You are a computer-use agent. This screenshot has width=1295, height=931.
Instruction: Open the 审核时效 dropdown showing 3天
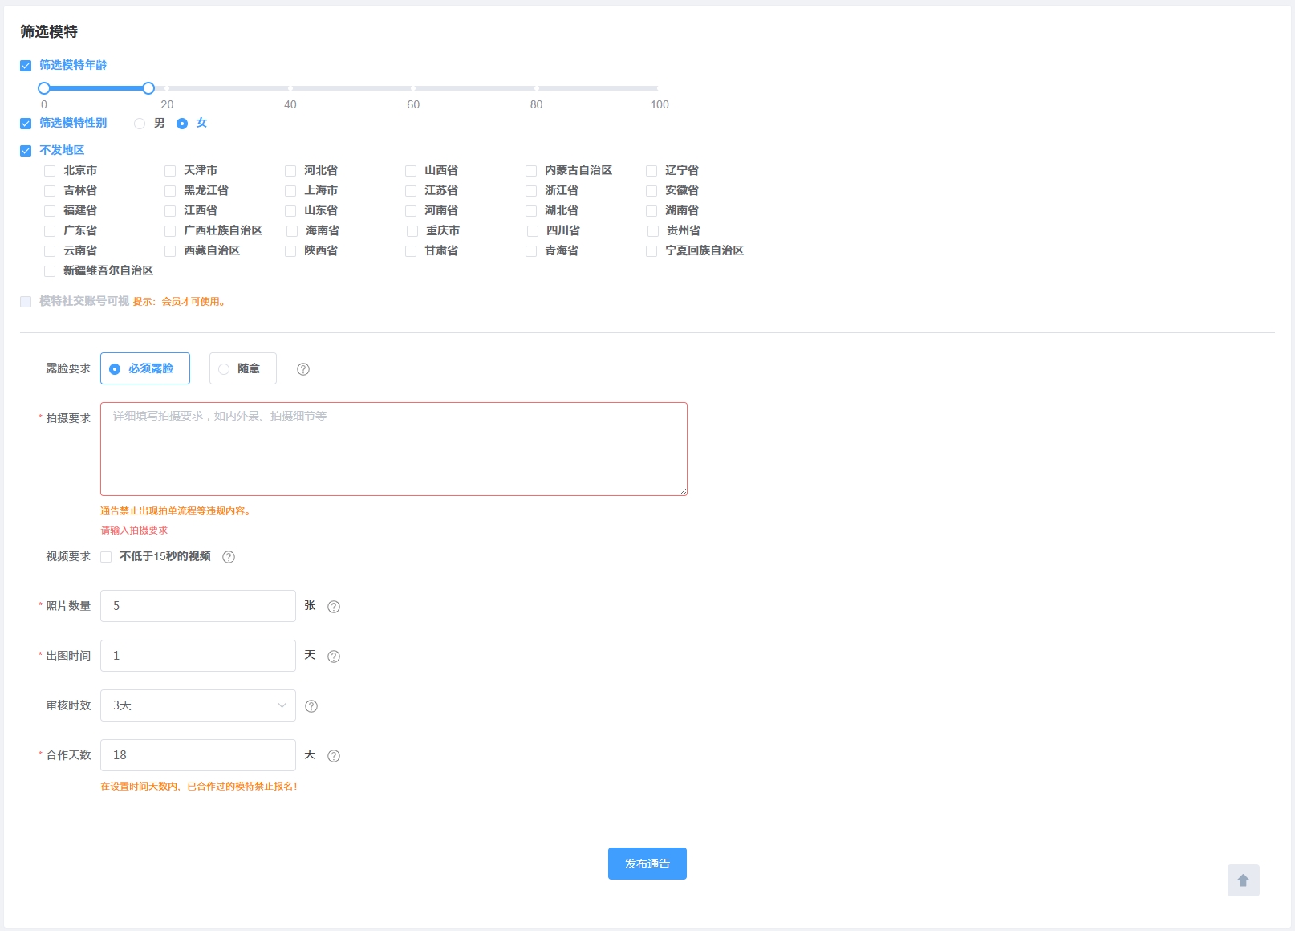point(197,705)
